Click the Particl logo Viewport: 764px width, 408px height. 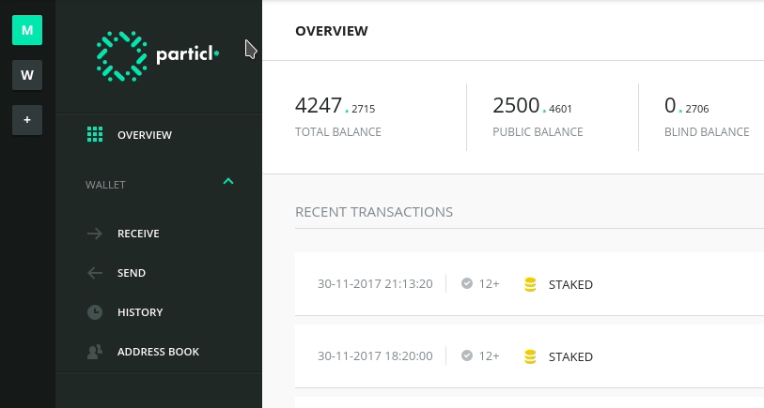[157, 56]
